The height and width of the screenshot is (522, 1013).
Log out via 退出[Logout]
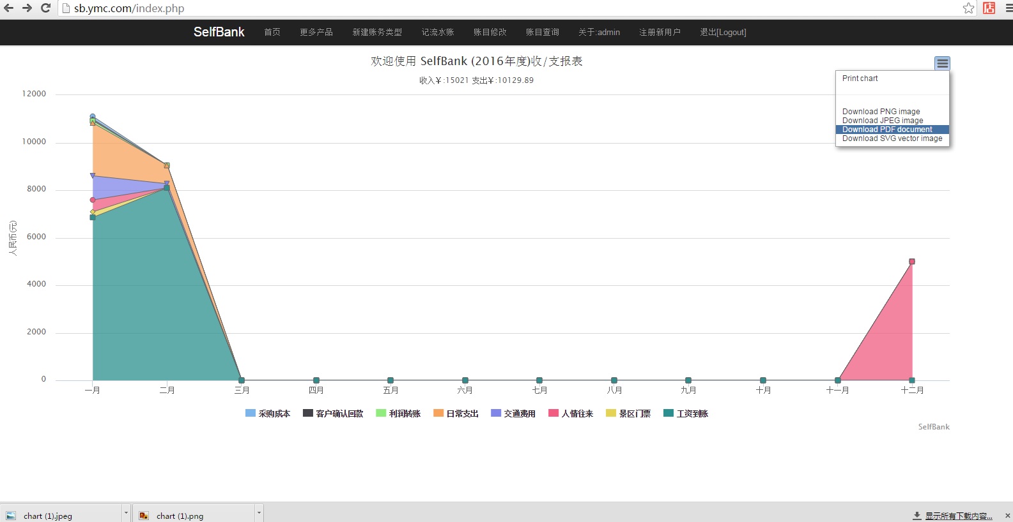point(723,32)
